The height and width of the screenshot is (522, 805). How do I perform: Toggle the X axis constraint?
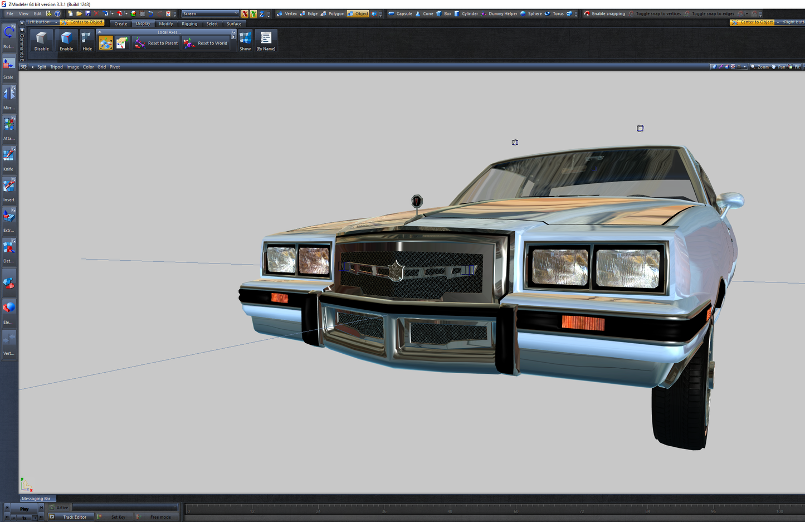click(245, 13)
